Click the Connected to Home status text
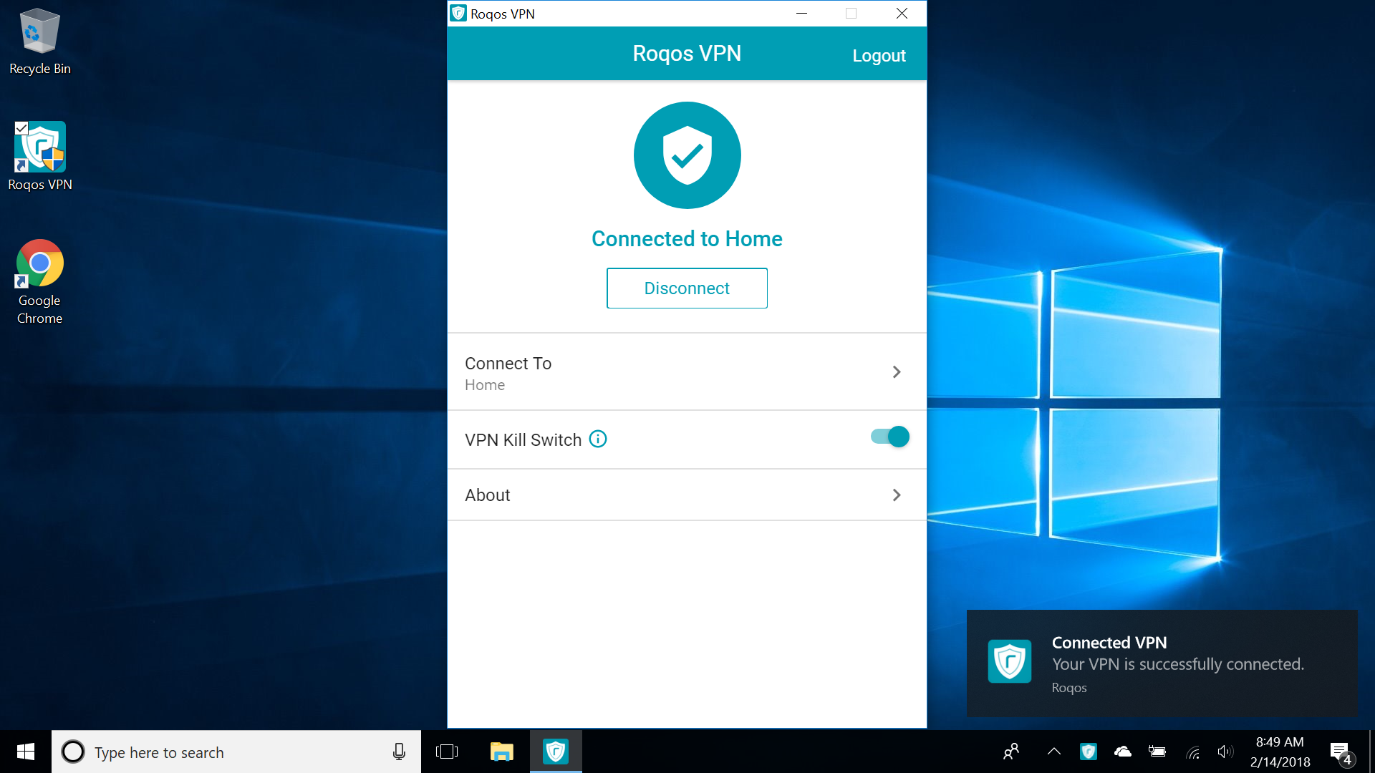This screenshot has height=773, width=1375. 687,238
